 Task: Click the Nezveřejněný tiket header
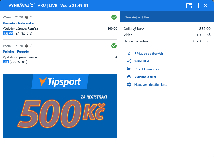(x=137, y=17)
